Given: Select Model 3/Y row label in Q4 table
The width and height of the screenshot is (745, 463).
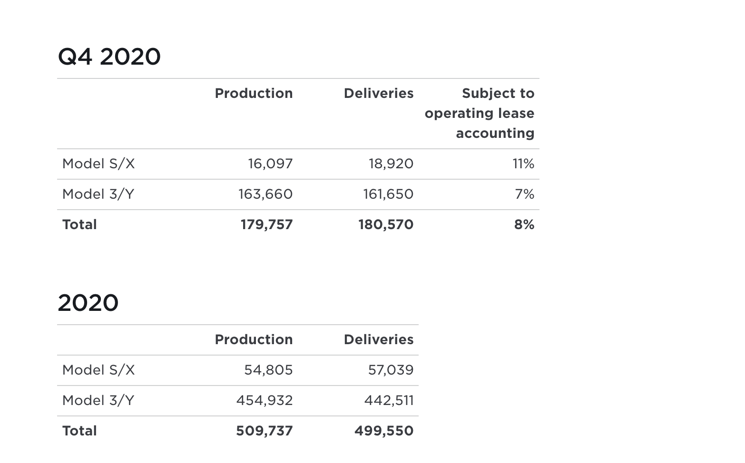Looking at the screenshot, I should point(98,194).
